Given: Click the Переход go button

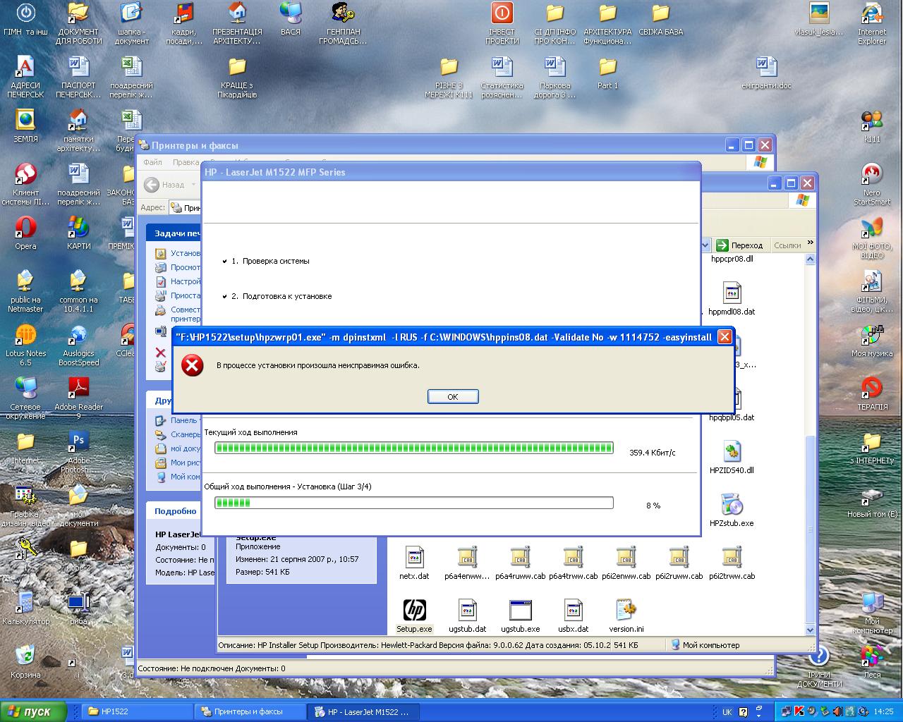Looking at the screenshot, I should (739, 245).
